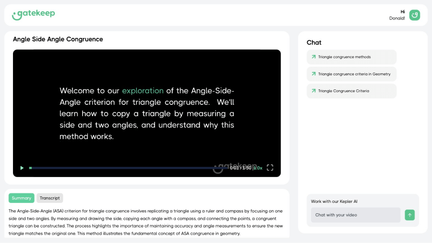Click the 'Hi Donald!' greeting text
The height and width of the screenshot is (243, 432).
(x=397, y=15)
